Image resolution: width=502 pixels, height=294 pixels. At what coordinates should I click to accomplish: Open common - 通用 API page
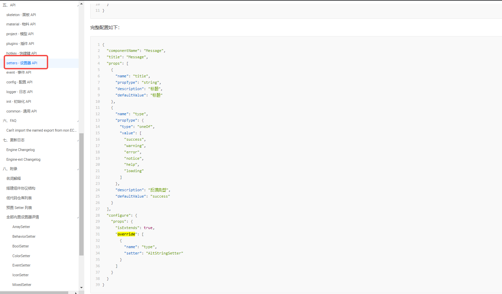click(21, 111)
